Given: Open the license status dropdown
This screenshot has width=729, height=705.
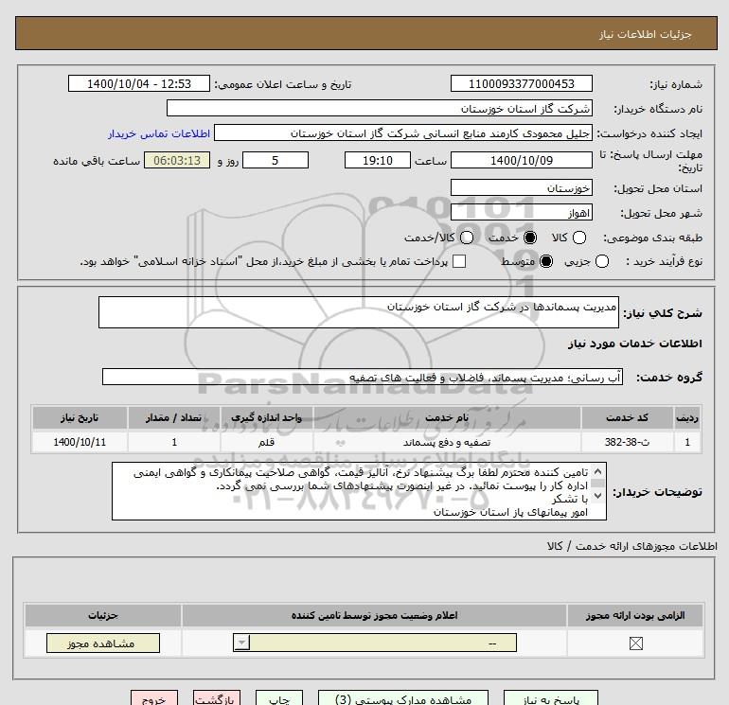Looking at the screenshot, I should click(375, 643).
